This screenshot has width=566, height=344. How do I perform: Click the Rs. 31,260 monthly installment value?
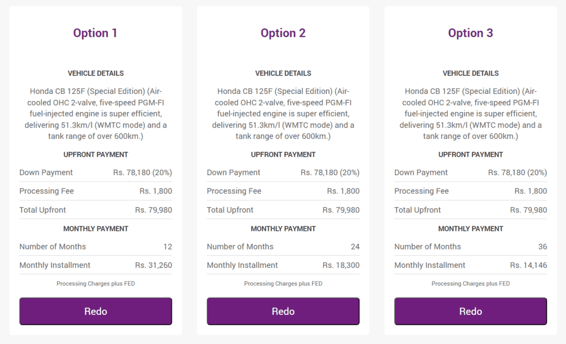154,266
